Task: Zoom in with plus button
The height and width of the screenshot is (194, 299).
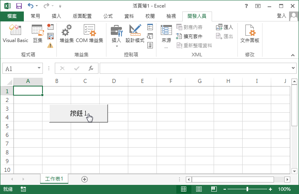Action: 270,189
